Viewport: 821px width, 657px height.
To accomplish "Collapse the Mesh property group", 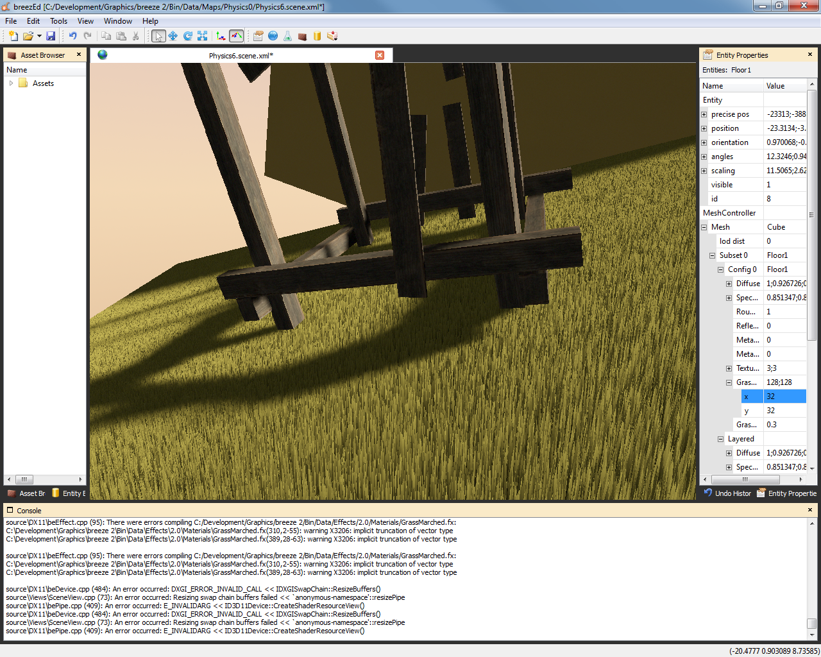I will 704,227.
